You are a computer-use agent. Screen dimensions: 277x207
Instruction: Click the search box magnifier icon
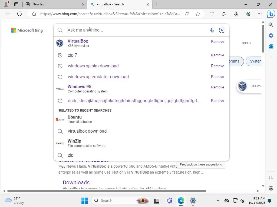click(60, 30)
